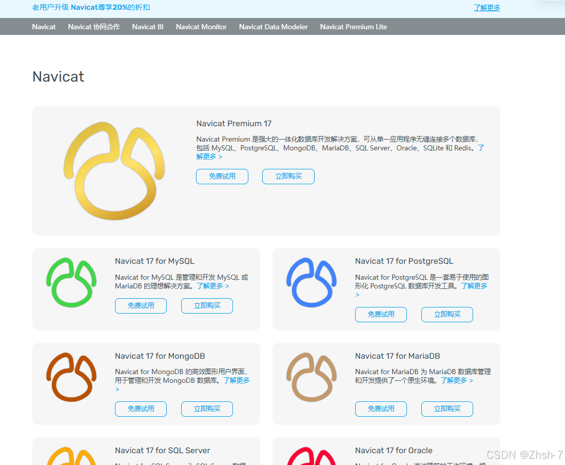Open the Navicat BI menu item
565x465 pixels.
(148, 27)
